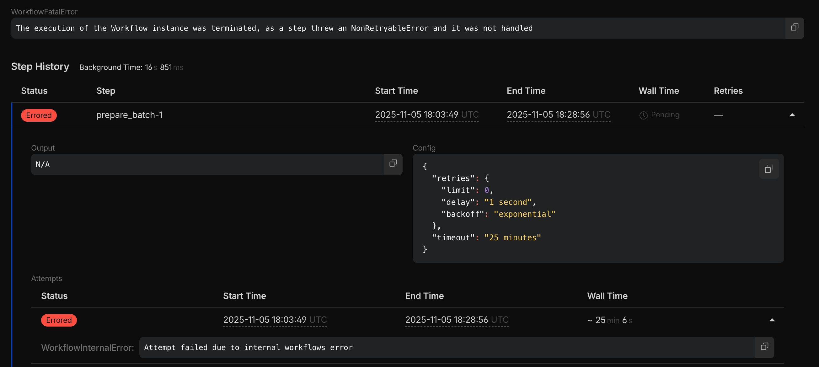This screenshot has width=819, height=367.
Task: Click the attempt wall time 25 min 6 s
Action: [610, 320]
